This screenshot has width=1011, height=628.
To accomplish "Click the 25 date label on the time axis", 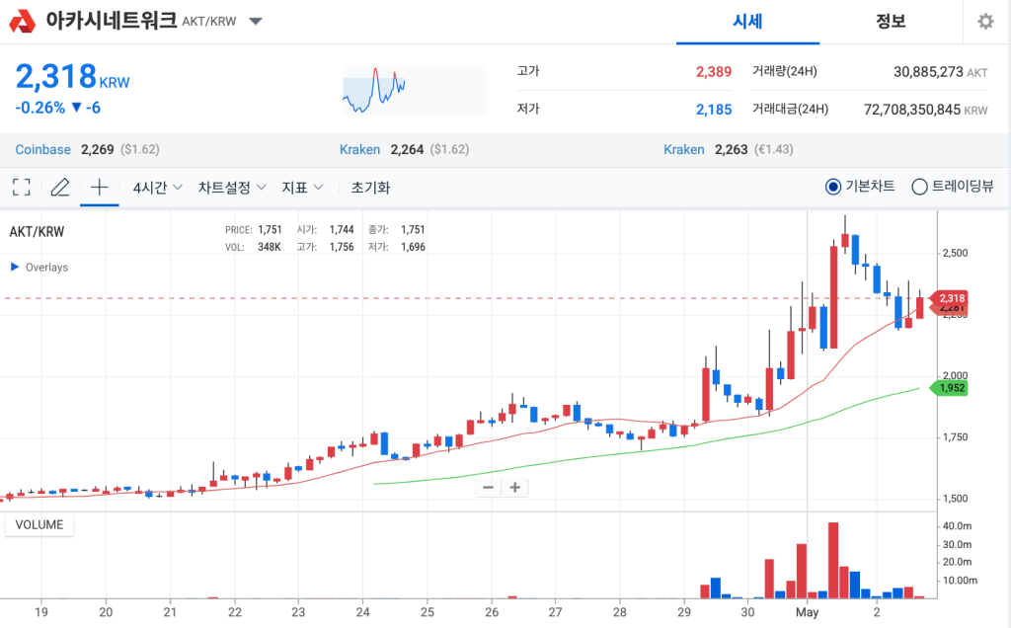I will tap(428, 612).
